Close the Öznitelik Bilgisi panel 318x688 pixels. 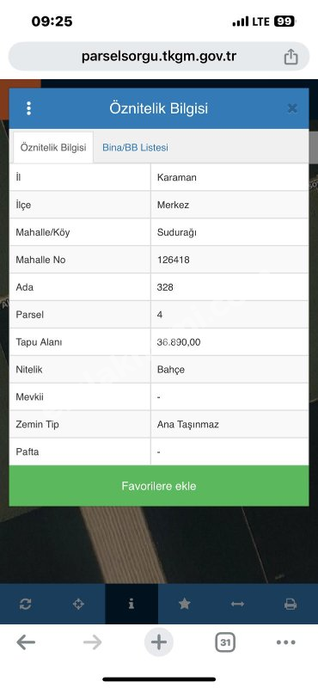292,108
